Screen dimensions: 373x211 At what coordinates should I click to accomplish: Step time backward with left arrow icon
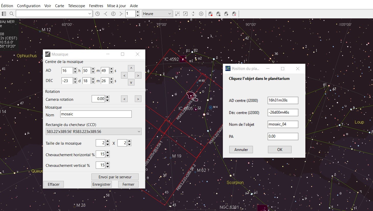click(x=105, y=14)
